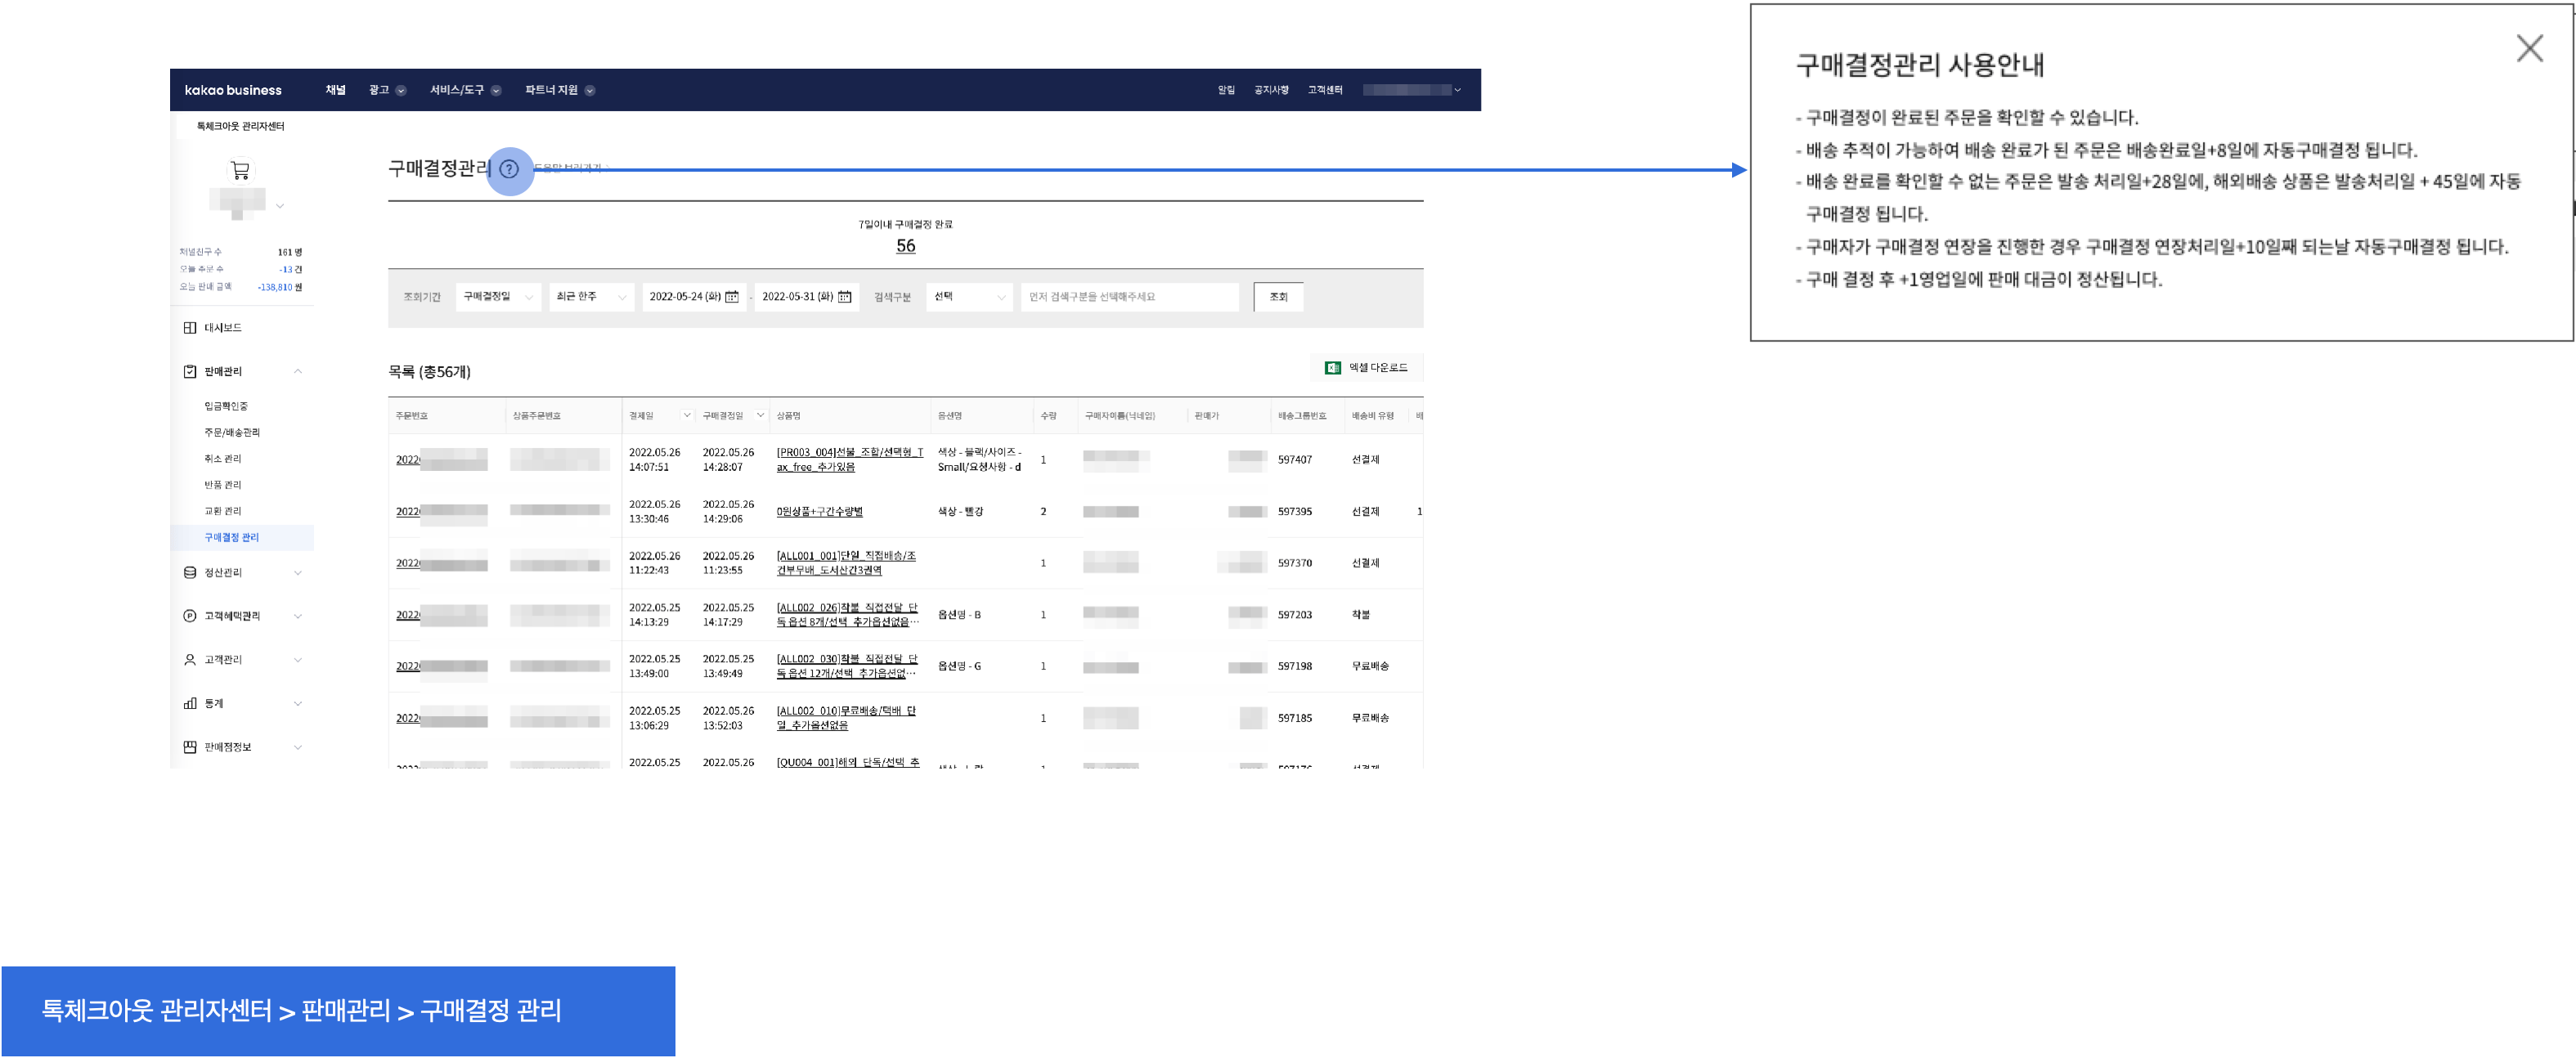Open the product link 0원상품+구간수량별
Image resolution: width=2576 pixels, height=1058 pixels.
819,511
